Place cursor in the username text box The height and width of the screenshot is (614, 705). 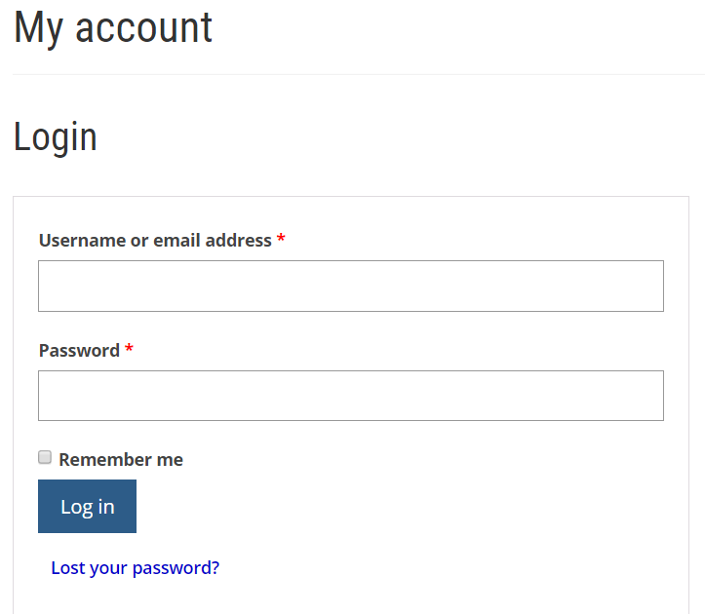click(x=351, y=287)
